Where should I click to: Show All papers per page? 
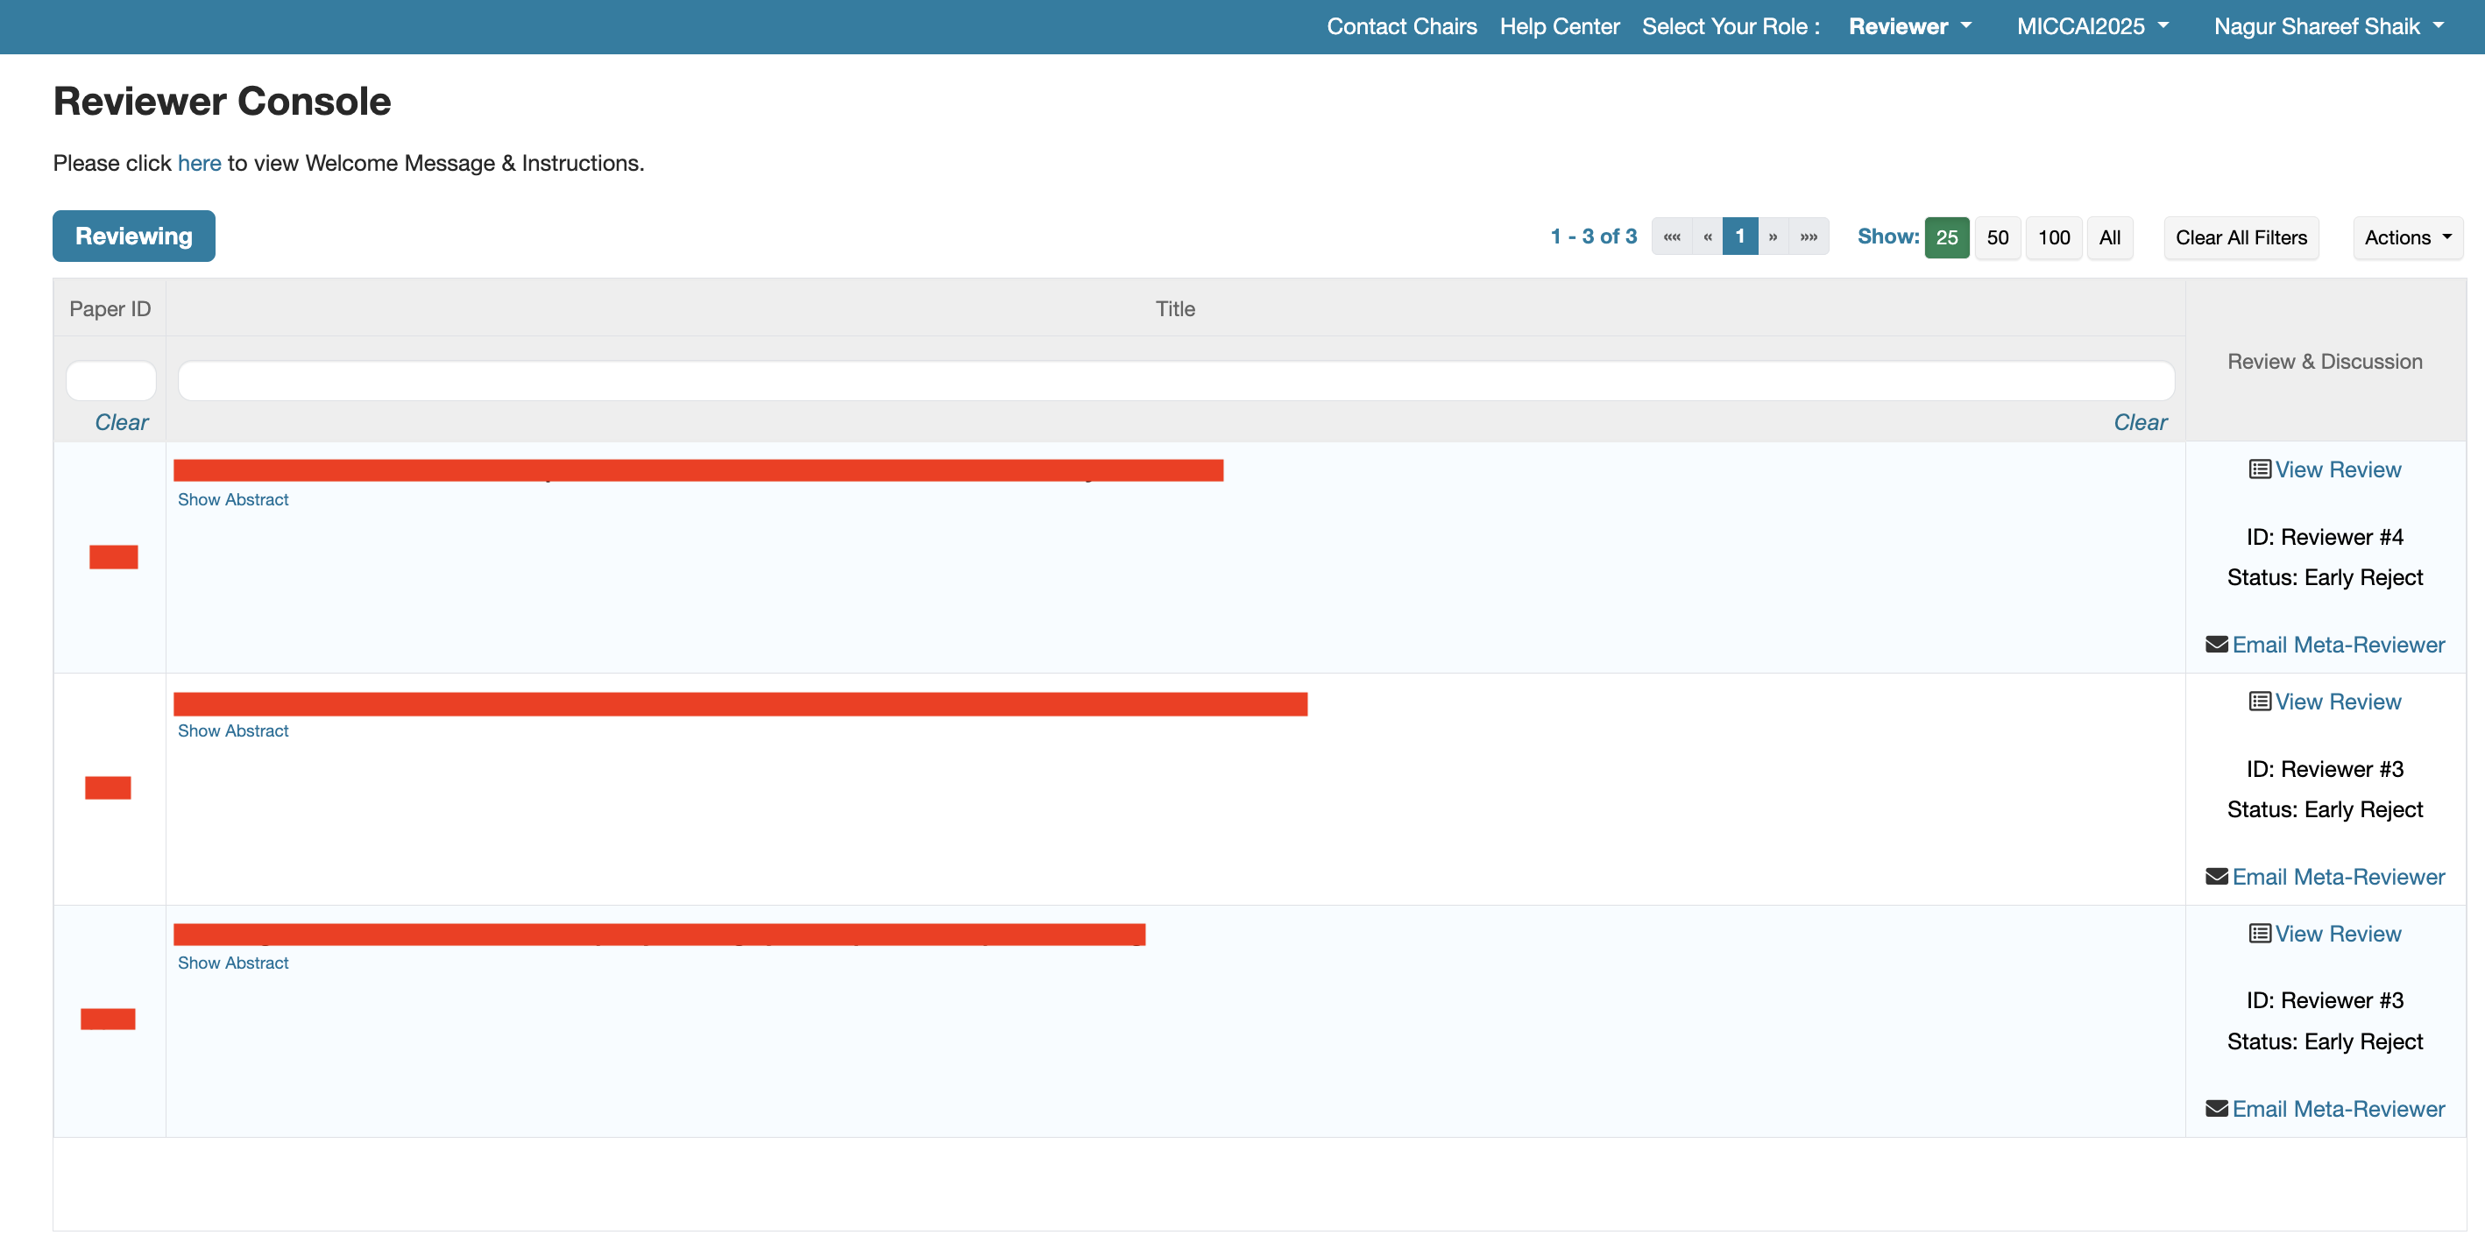(2109, 237)
